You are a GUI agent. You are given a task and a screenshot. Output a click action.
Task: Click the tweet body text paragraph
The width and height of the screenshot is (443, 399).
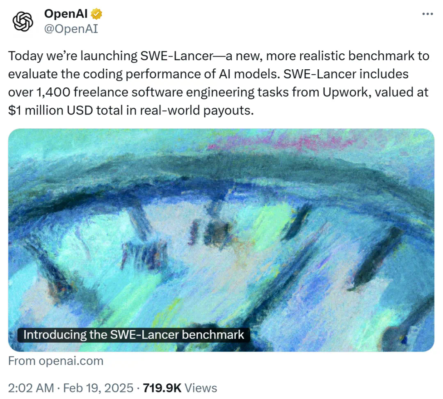tap(205, 82)
